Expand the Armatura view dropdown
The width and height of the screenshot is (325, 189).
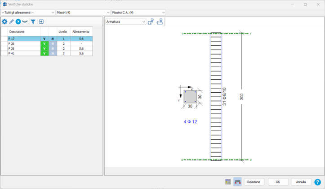125,21
